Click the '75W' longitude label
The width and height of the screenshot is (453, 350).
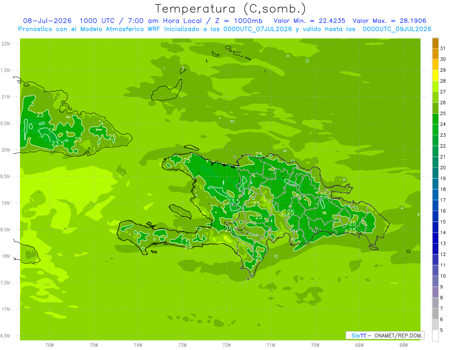pos(94,345)
